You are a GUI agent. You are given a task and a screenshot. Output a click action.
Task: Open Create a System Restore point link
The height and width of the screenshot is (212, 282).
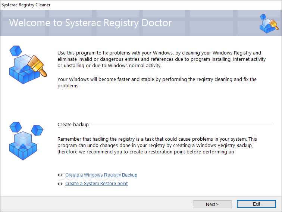point(97,184)
